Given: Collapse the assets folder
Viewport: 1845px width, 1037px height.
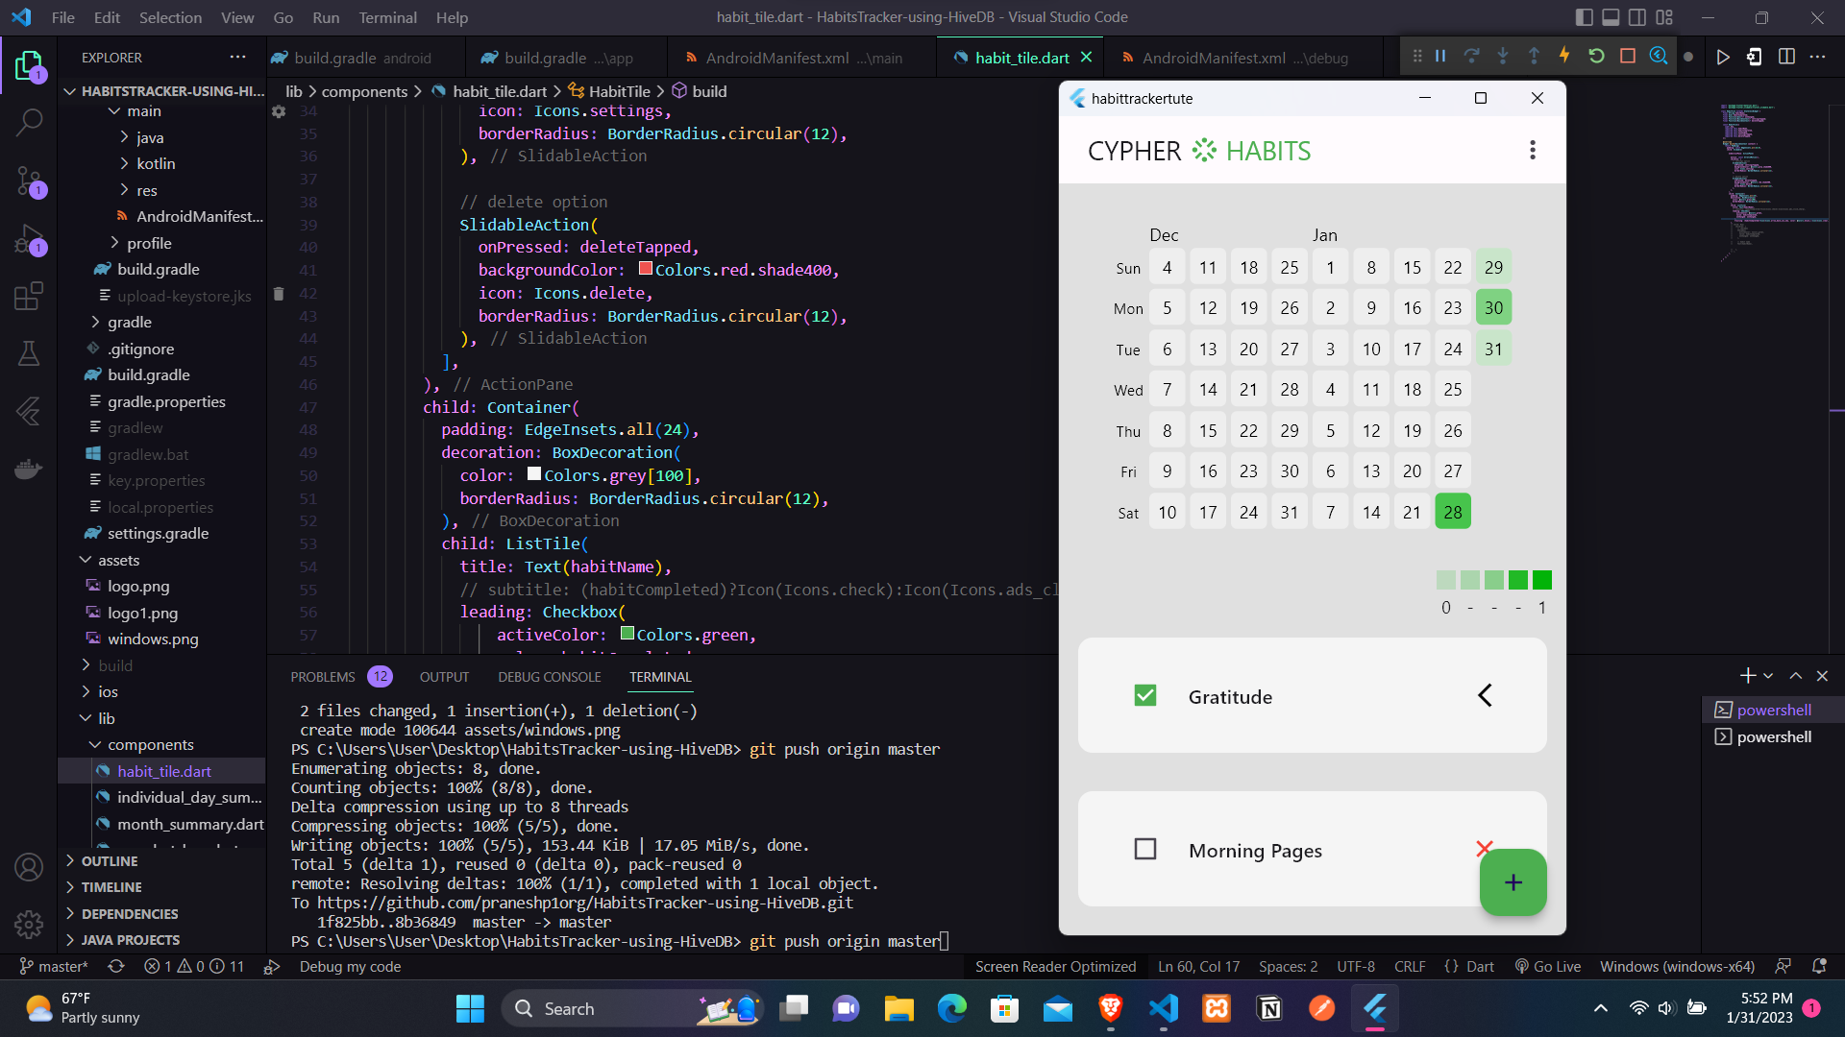Looking at the screenshot, I should point(118,560).
